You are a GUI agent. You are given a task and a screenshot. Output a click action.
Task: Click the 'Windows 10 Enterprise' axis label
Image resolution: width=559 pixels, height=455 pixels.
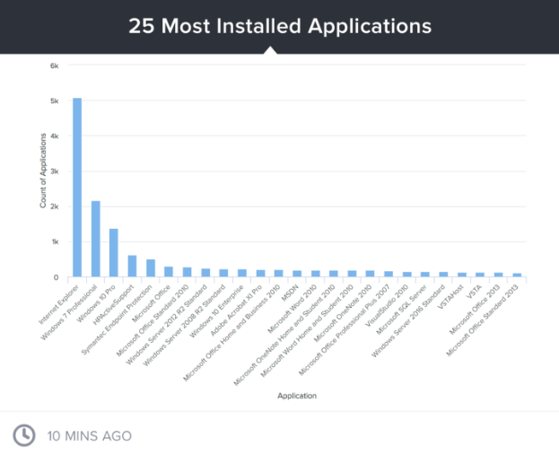pyautogui.click(x=217, y=311)
